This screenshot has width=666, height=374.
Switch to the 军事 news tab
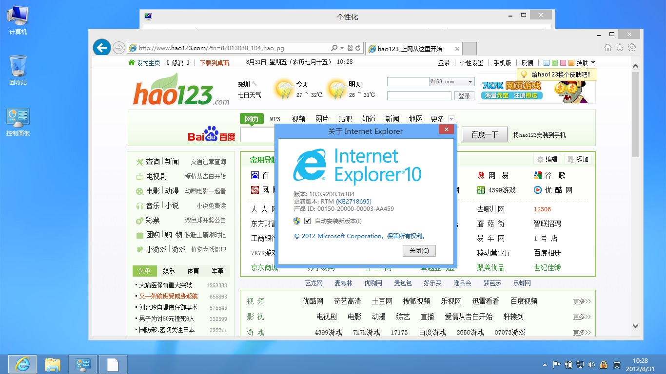coord(217,271)
